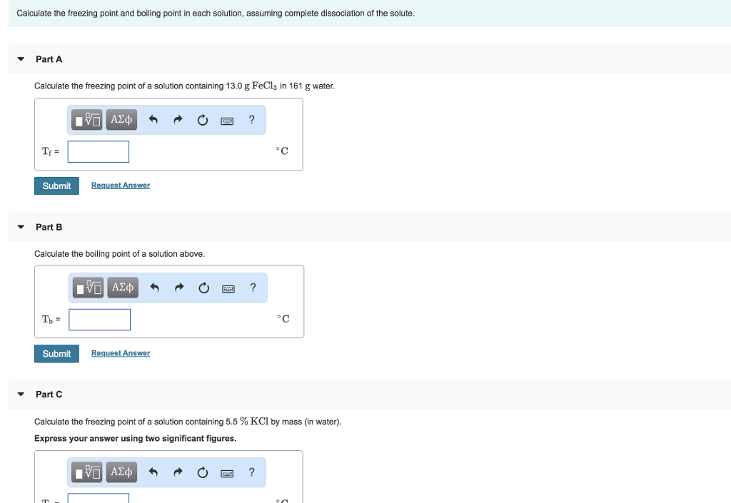Open the help icon in Part B toolbar
The image size is (731, 503).
(251, 287)
